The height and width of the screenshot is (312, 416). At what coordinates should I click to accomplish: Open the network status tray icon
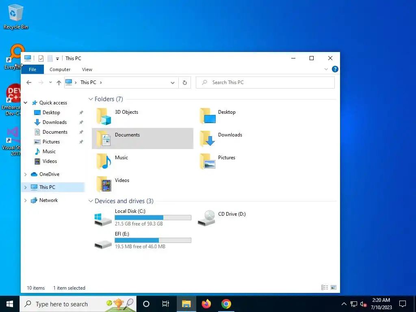[354, 304]
